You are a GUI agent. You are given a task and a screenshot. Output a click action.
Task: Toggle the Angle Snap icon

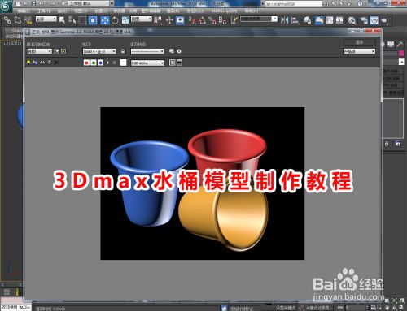click(x=202, y=20)
